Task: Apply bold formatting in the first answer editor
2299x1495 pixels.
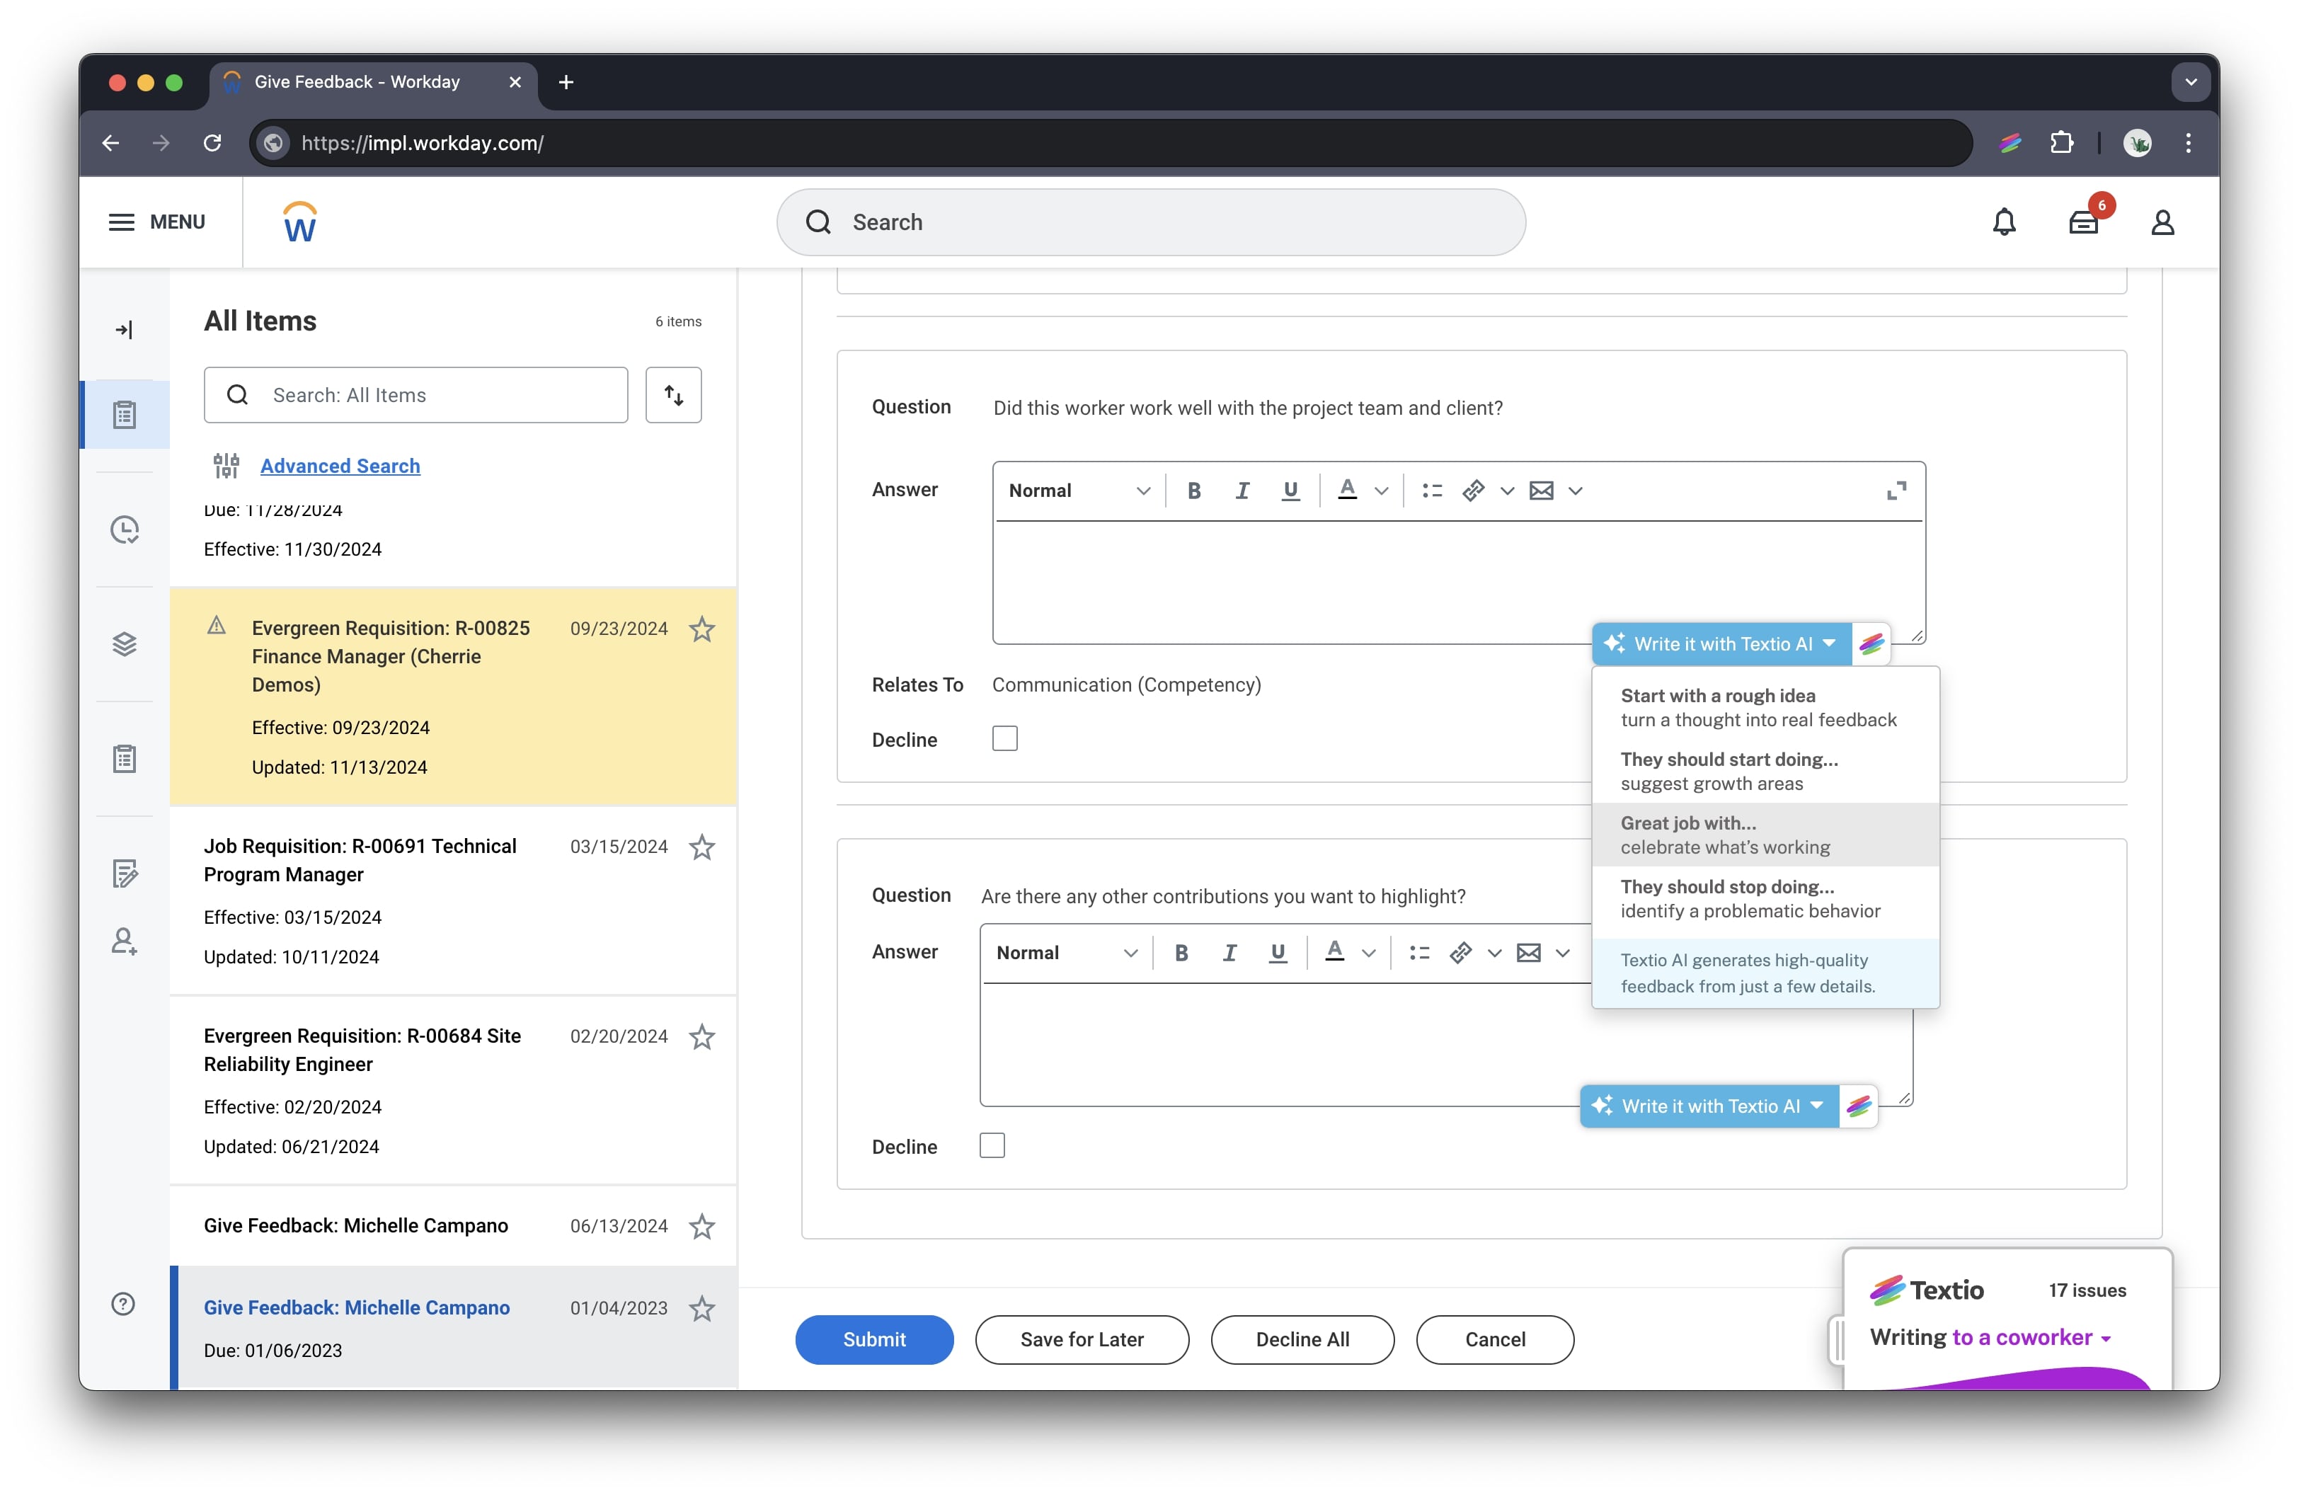Action: 1194,490
